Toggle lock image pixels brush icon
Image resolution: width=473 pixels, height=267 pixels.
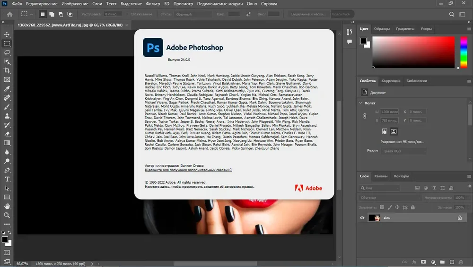(x=390, y=207)
